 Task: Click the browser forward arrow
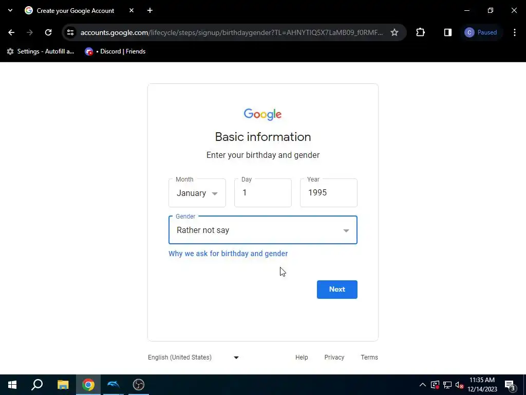(x=30, y=32)
